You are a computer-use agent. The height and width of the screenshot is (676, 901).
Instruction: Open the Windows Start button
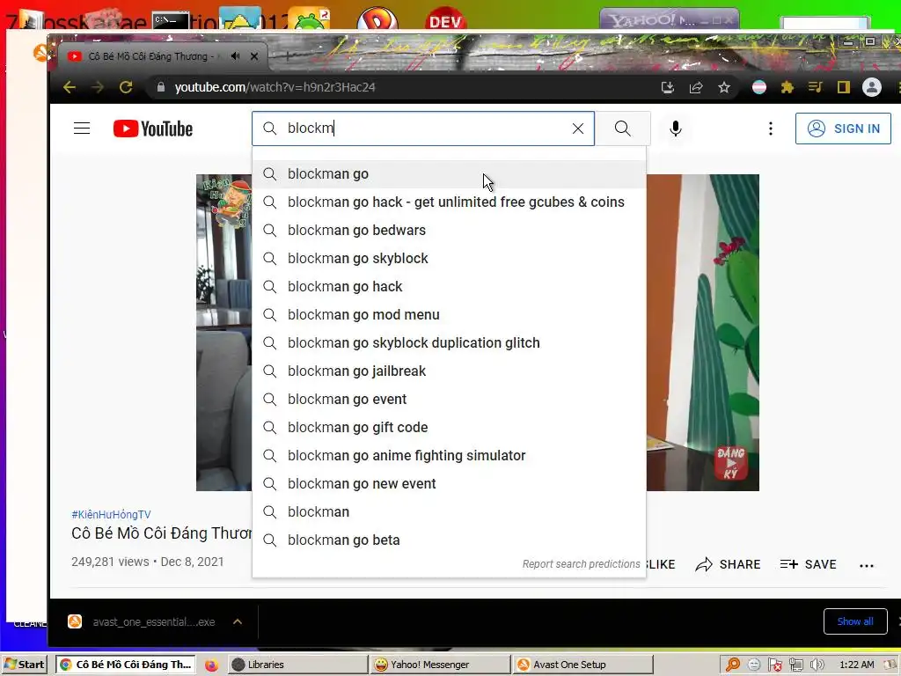[x=24, y=665]
